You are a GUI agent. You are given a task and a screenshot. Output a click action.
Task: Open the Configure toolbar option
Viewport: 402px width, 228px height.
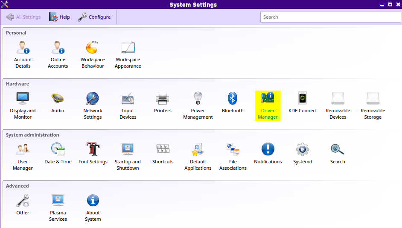click(94, 17)
